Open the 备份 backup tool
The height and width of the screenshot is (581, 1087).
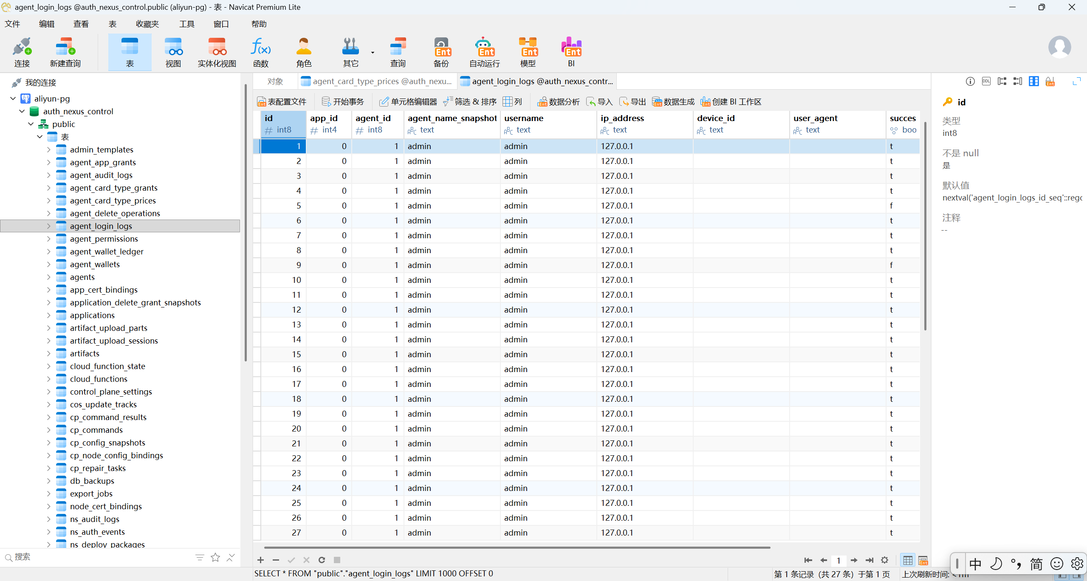point(441,52)
